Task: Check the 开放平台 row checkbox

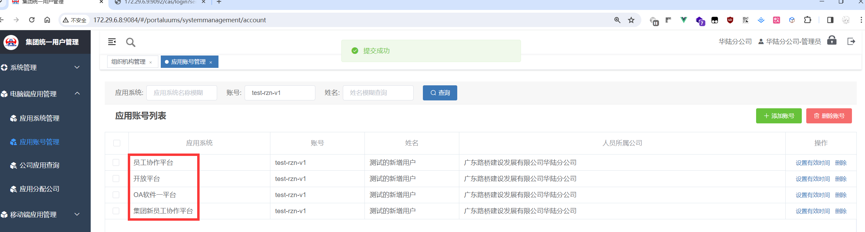Action: click(x=116, y=179)
